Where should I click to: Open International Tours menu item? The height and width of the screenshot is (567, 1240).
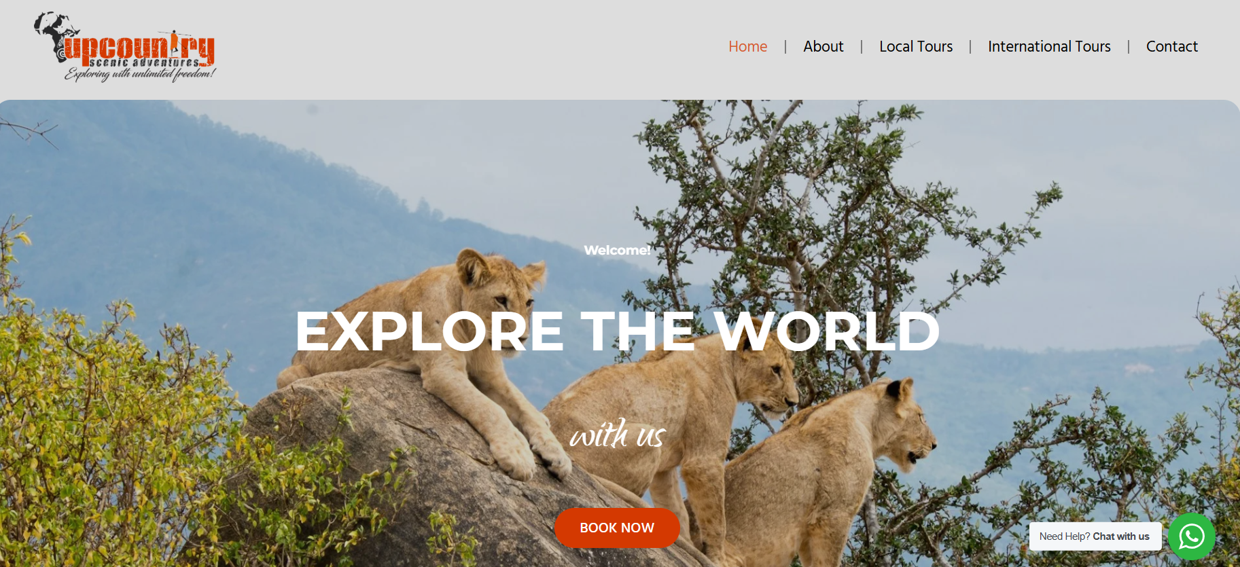(1049, 46)
